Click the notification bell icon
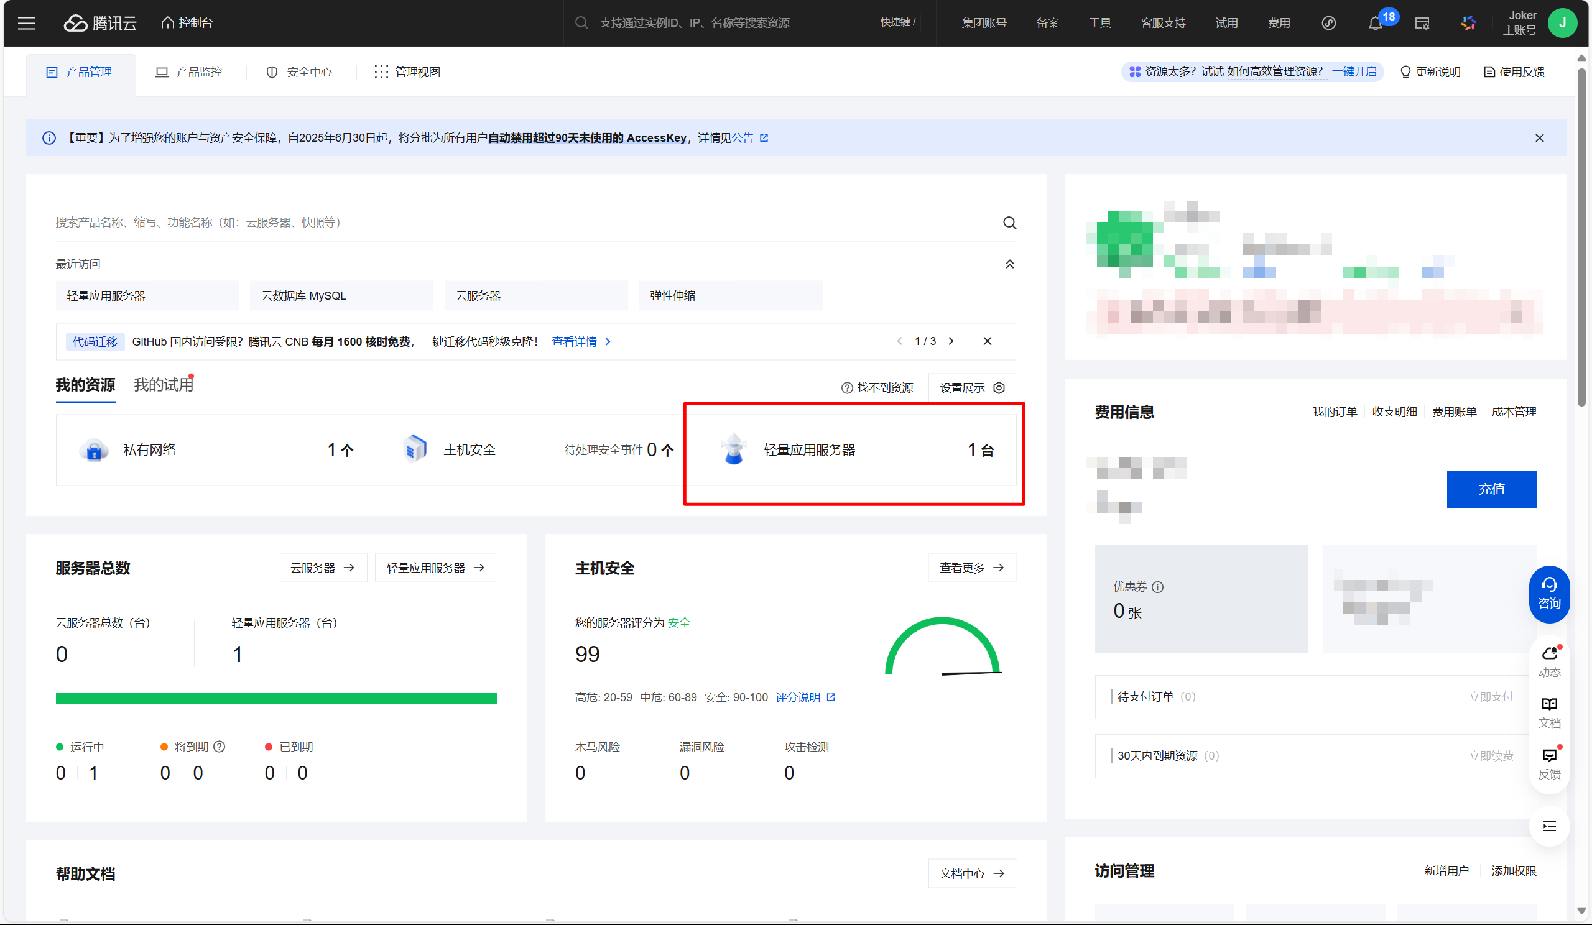1592x925 pixels. pyautogui.click(x=1375, y=24)
